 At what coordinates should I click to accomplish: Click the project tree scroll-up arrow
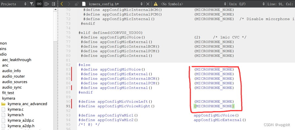pos(55,9)
